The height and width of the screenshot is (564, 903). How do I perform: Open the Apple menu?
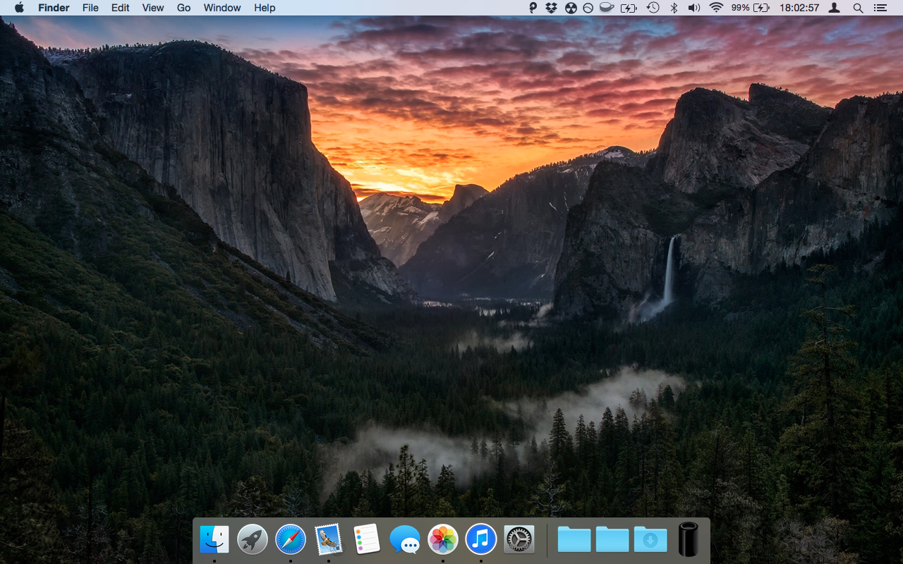(x=19, y=8)
